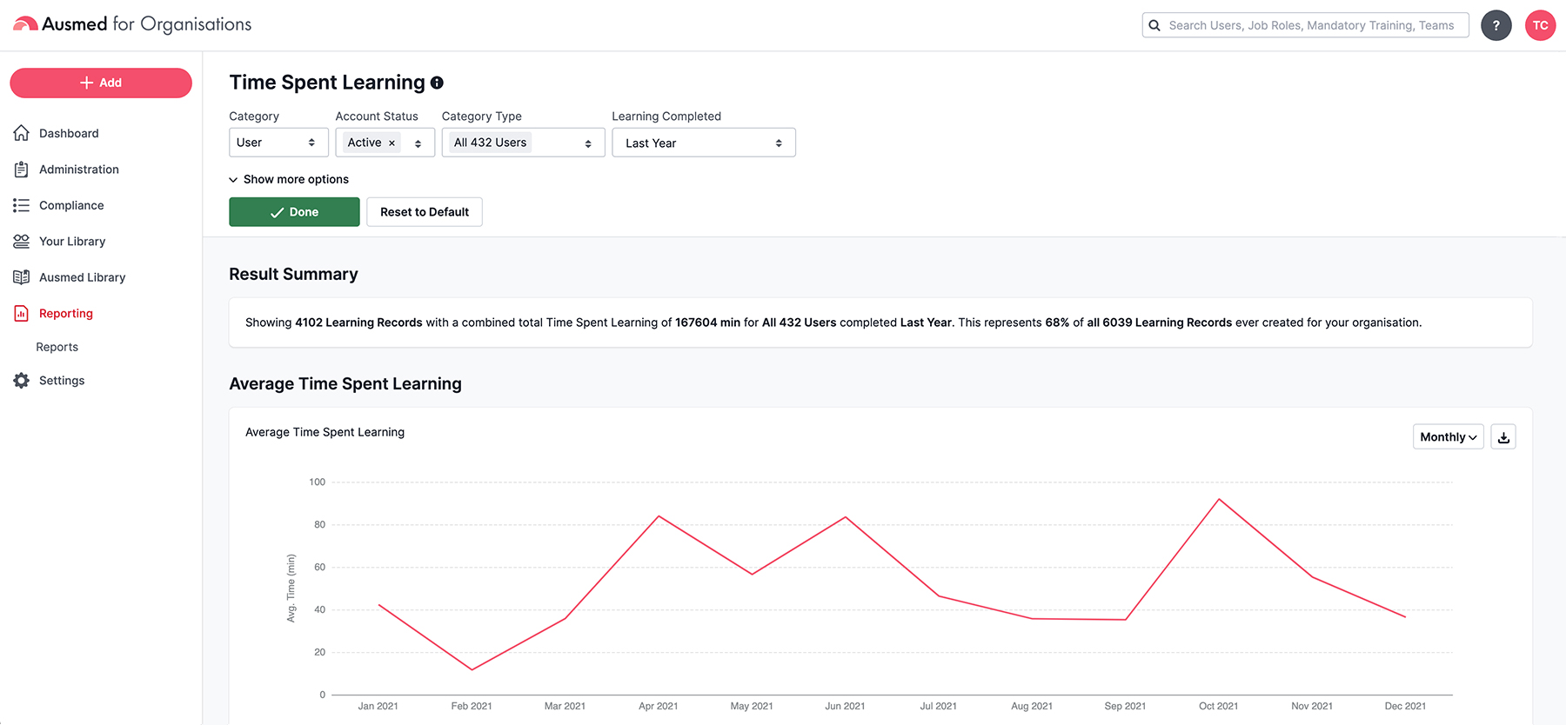Open Settings in the sidebar
Viewport: 1566px width, 725px height.
point(62,381)
